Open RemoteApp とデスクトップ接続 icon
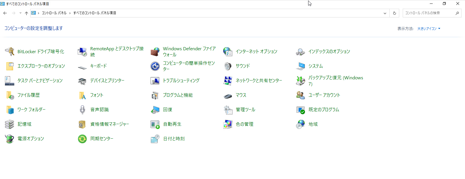The image size is (465, 179). (82, 52)
